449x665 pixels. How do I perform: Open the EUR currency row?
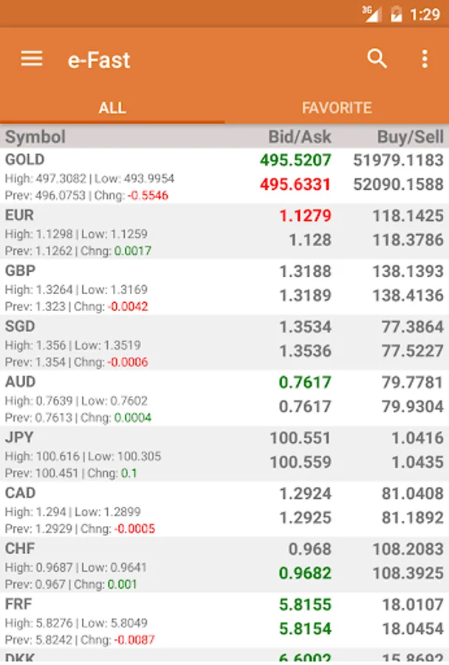(19, 215)
